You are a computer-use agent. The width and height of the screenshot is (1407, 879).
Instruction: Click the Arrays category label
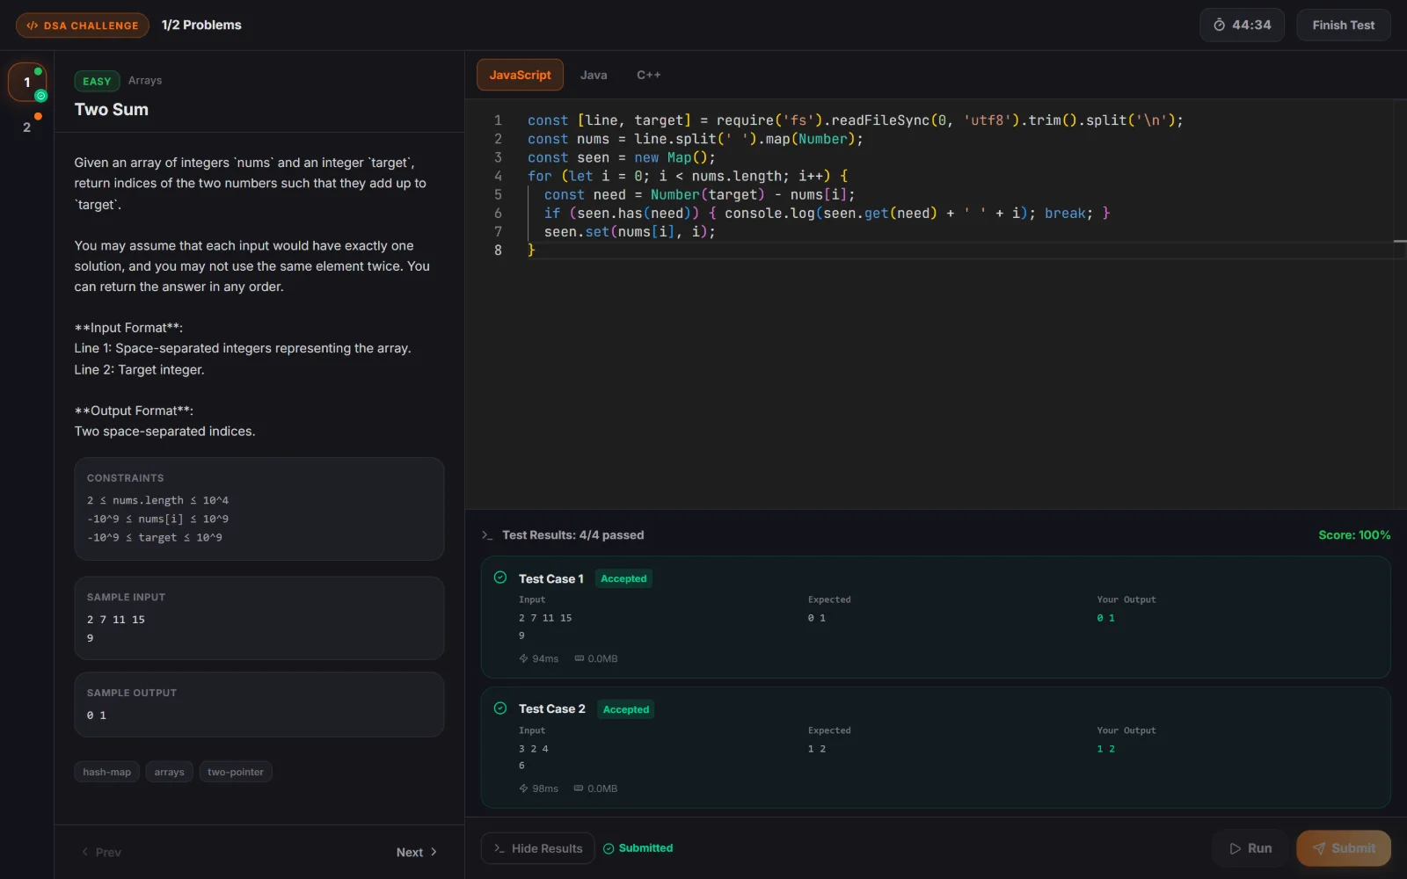pyautogui.click(x=145, y=80)
